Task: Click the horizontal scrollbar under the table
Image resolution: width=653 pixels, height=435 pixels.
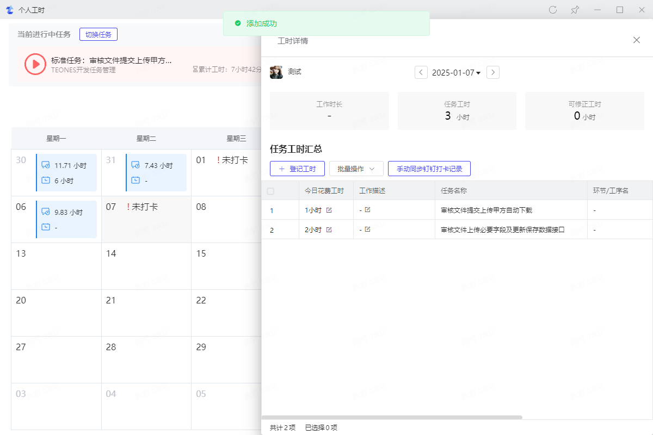Action: tap(392, 417)
